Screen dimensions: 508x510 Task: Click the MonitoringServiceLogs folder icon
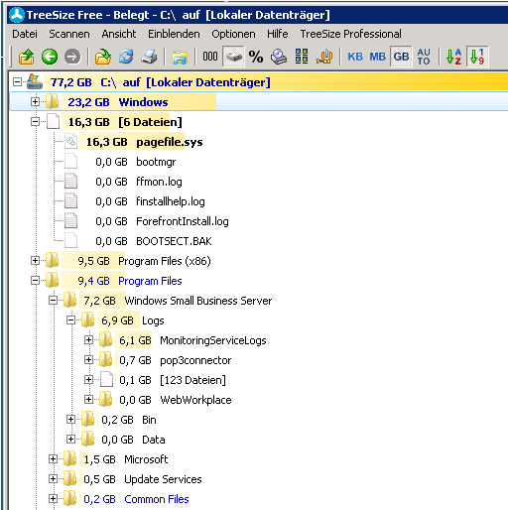pos(106,340)
